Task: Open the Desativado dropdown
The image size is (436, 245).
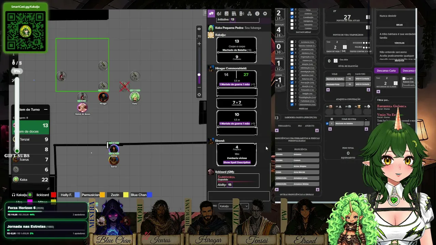Action: (x=409, y=85)
